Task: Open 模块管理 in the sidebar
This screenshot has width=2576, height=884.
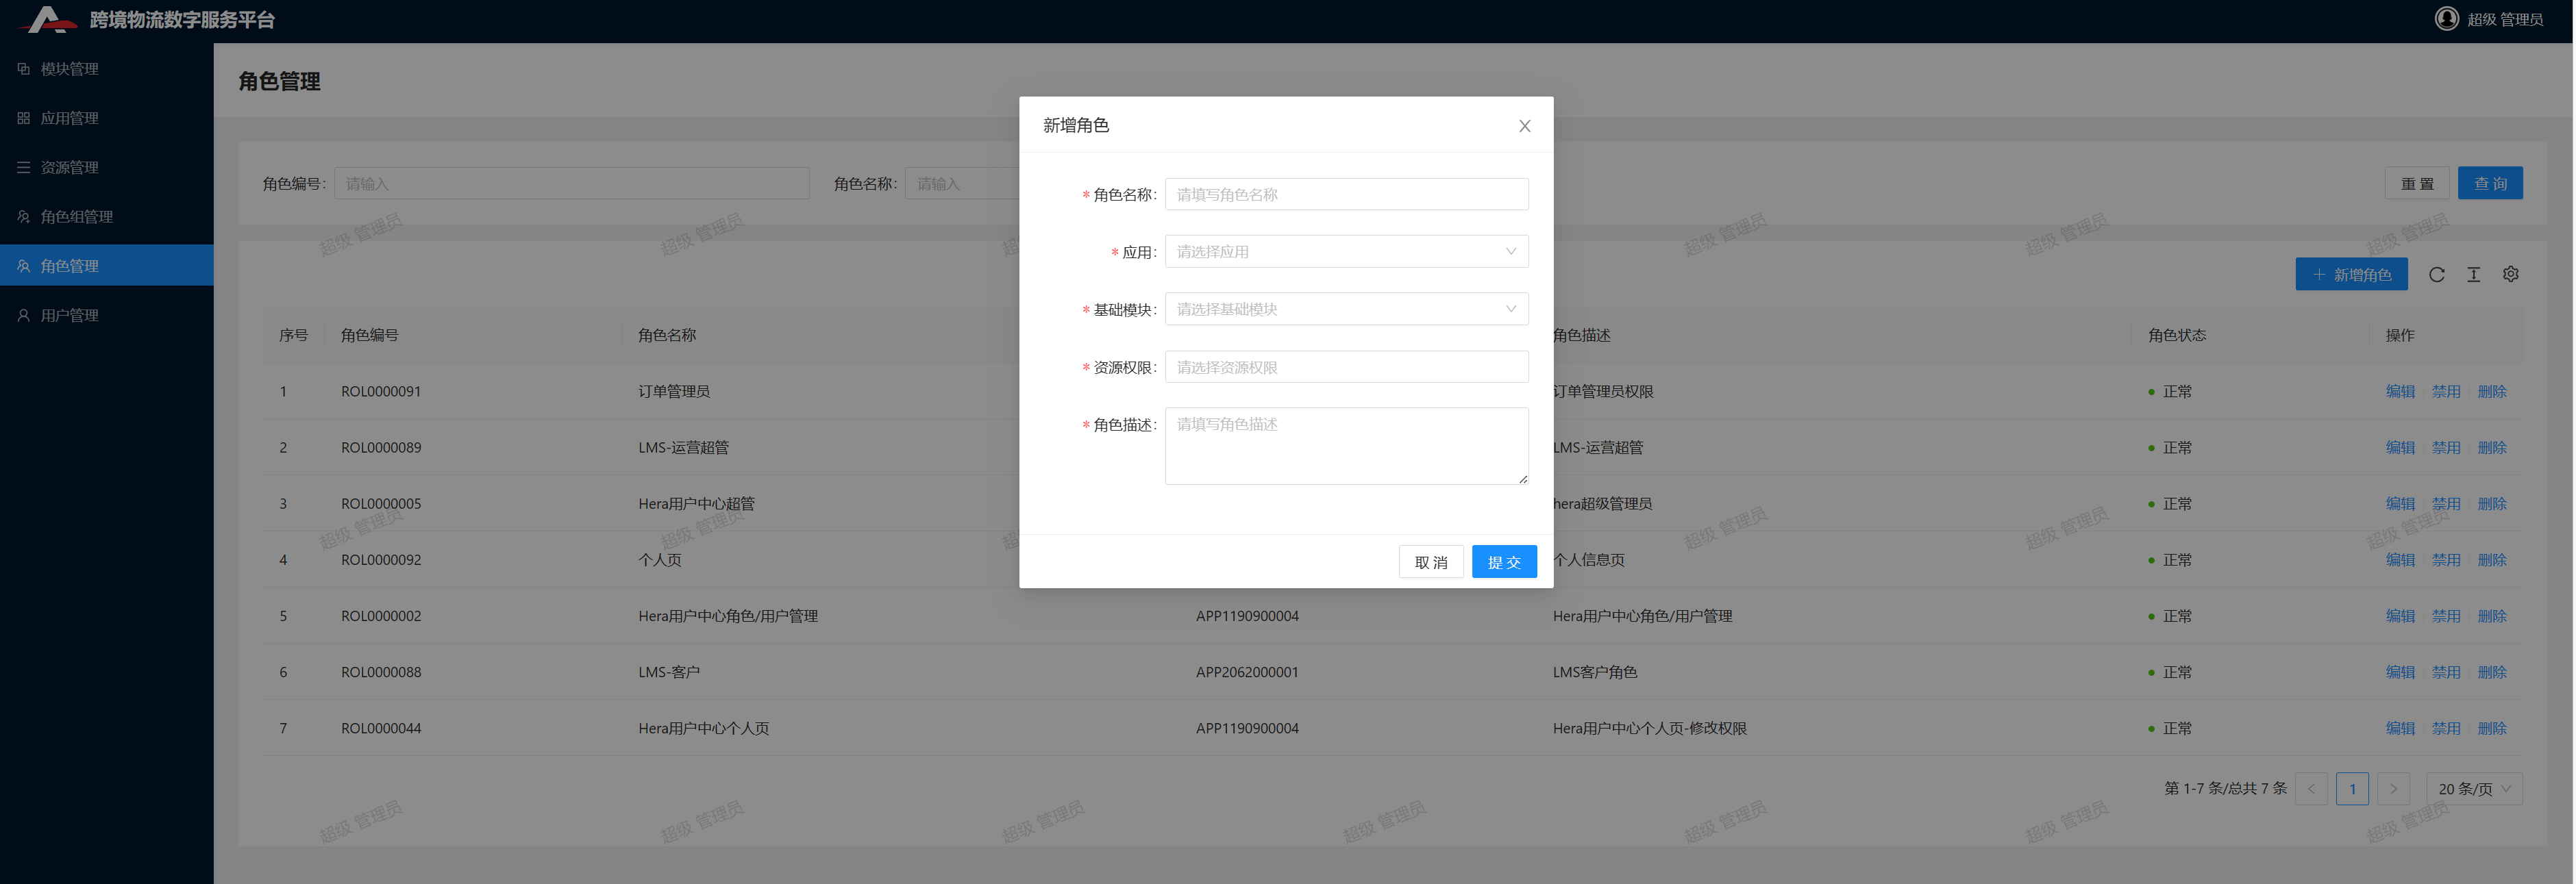Action: [107, 69]
